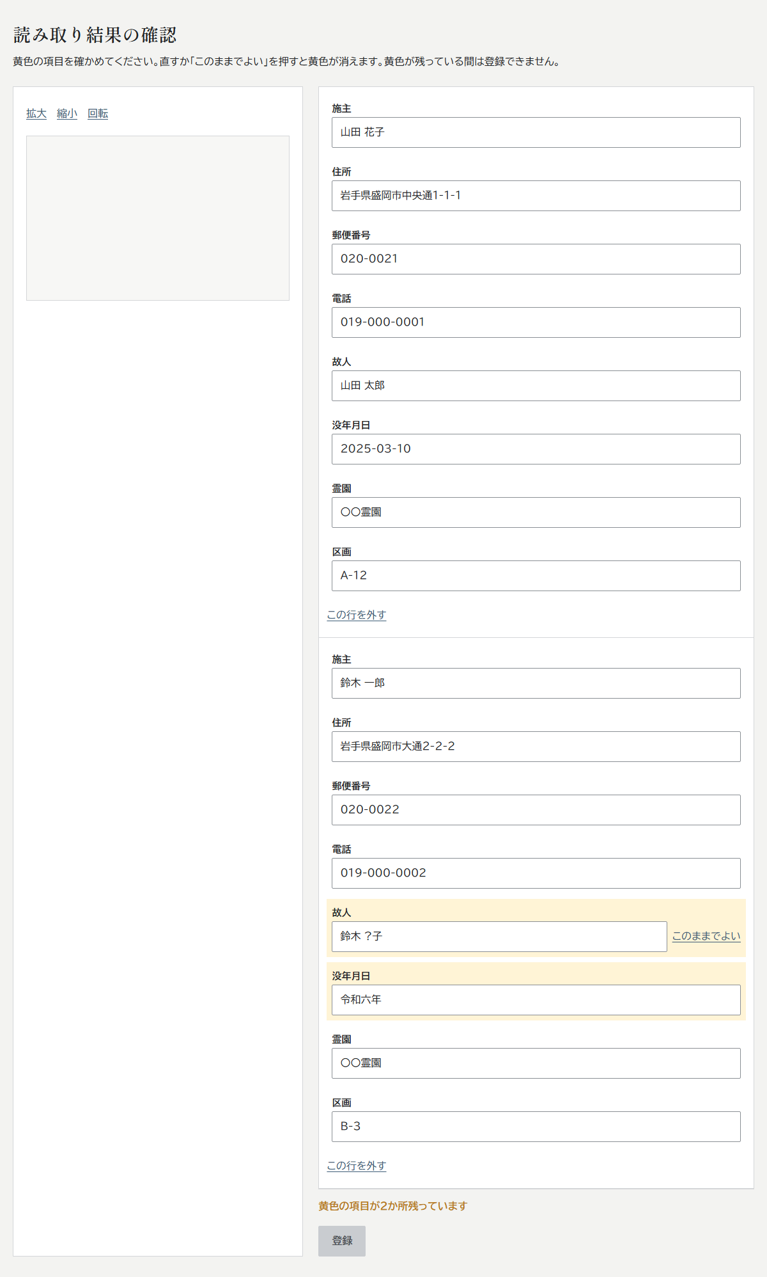Click the 縮小 zoom-out link
Viewport: 767px width, 1277px height.
pyautogui.click(x=67, y=113)
